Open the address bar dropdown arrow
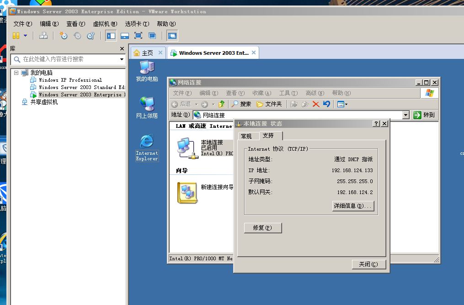 (406, 115)
